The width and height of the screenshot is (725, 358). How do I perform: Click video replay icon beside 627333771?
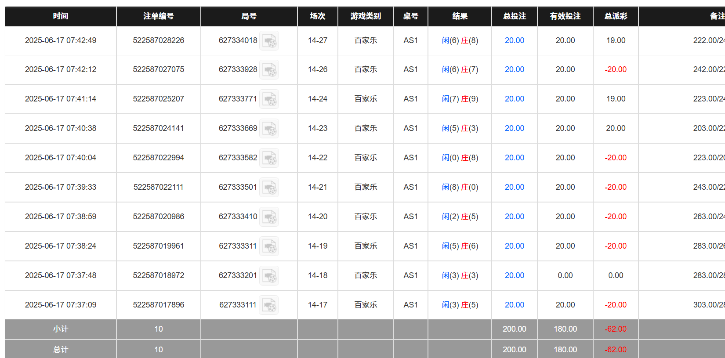click(x=269, y=99)
